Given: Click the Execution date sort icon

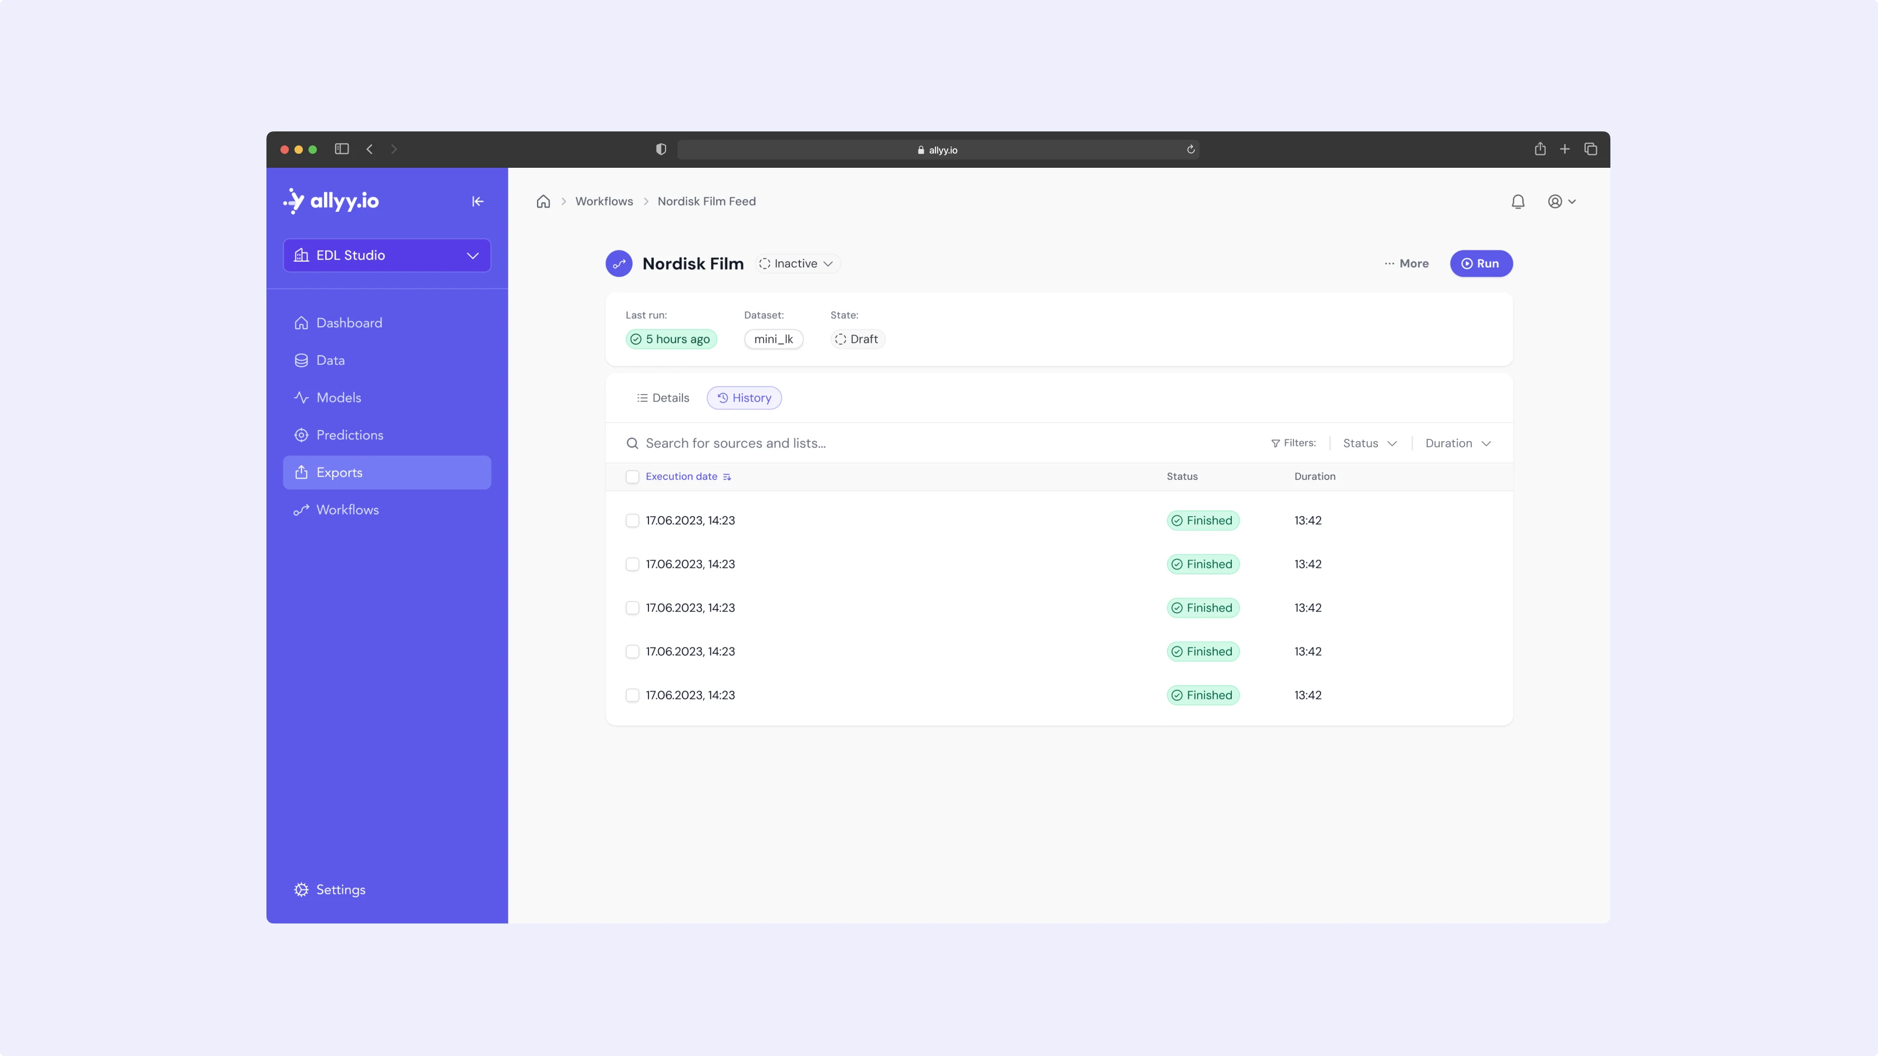Looking at the screenshot, I should pyautogui.click(x=727, y=476).
